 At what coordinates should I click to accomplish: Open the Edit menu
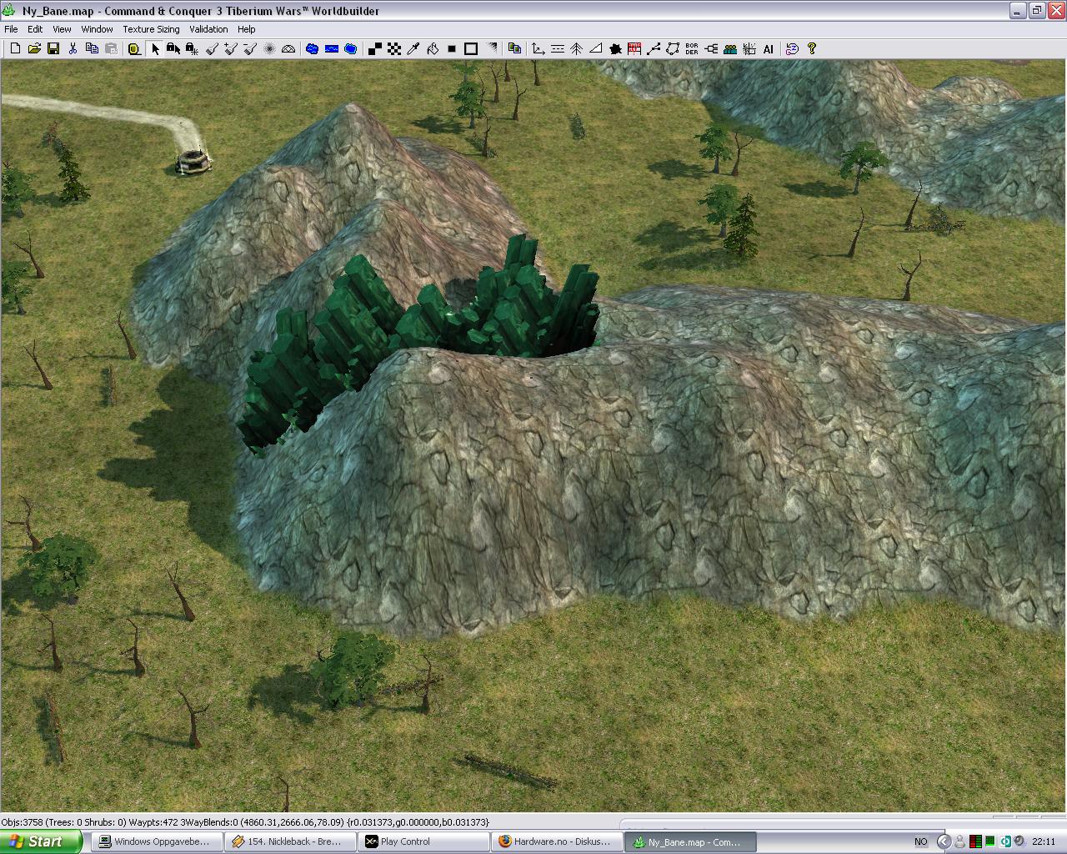click(x=35, y=28)
